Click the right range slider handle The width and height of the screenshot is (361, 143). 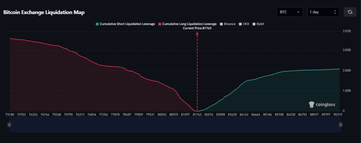341,125
